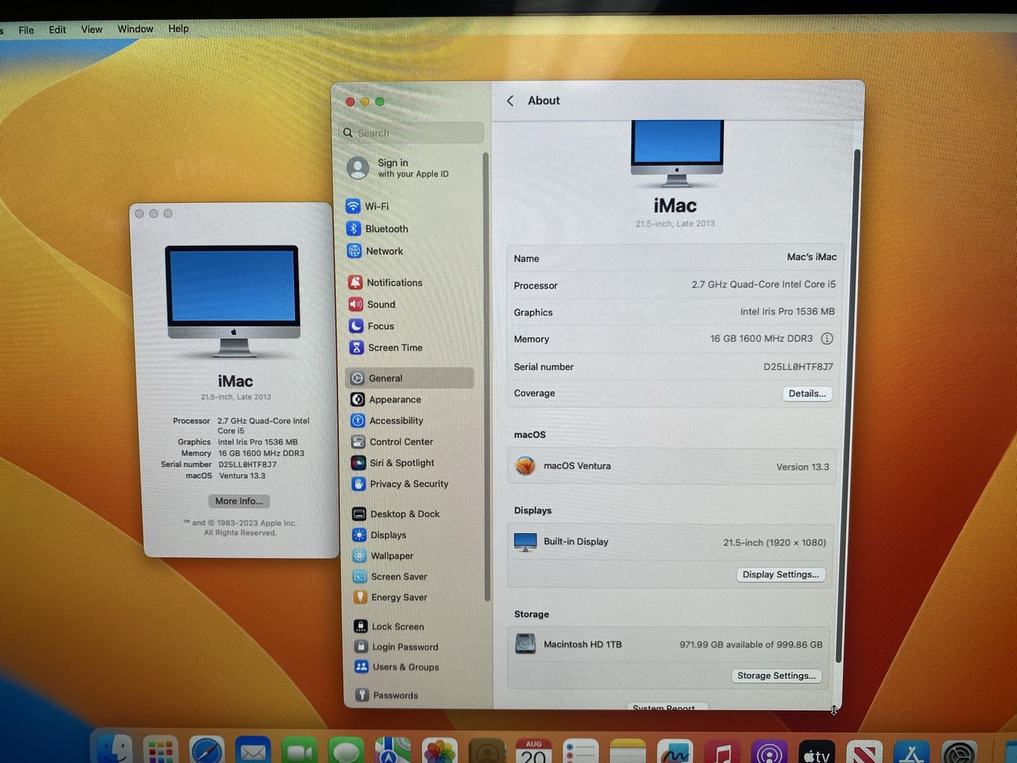This screenshot has height=763, width=1017.
Task: Select Sound in the sidebar
Action: coord(372,304)
